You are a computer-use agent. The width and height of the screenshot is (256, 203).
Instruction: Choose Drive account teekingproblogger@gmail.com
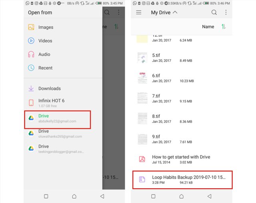pyautogui.click(x=63, y=149)
